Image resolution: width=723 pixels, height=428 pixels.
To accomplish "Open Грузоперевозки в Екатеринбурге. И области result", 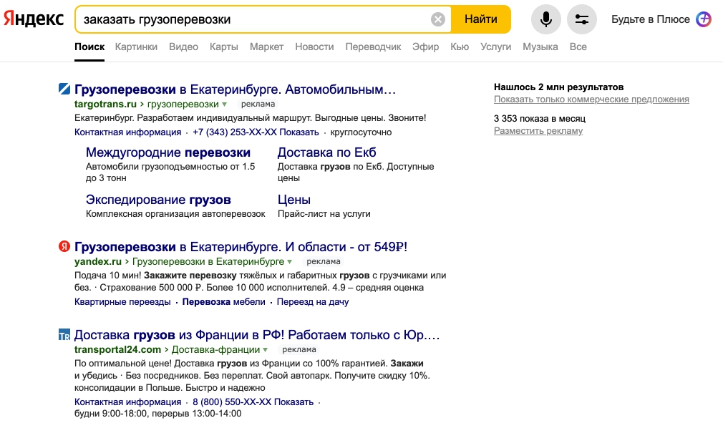I will [241, 247].
